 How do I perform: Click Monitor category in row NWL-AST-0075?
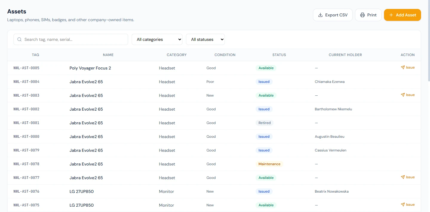coord(166,205)
